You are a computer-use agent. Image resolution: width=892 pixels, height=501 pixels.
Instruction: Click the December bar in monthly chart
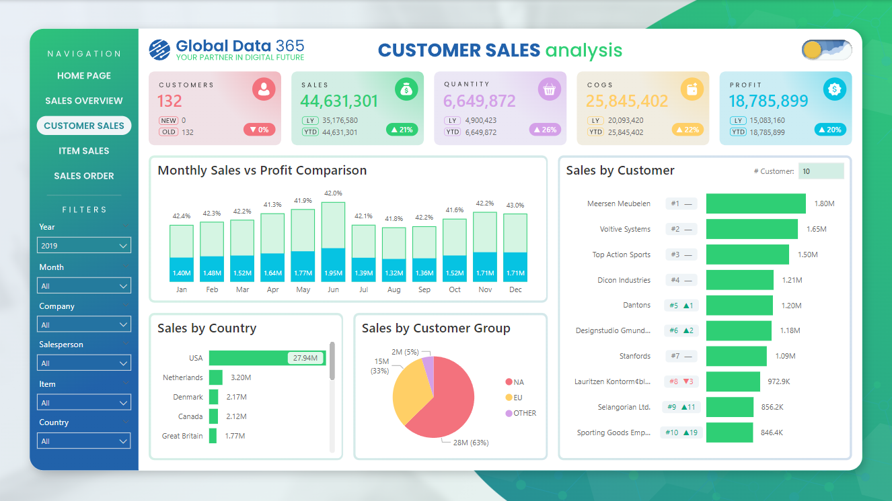[515, 248]
